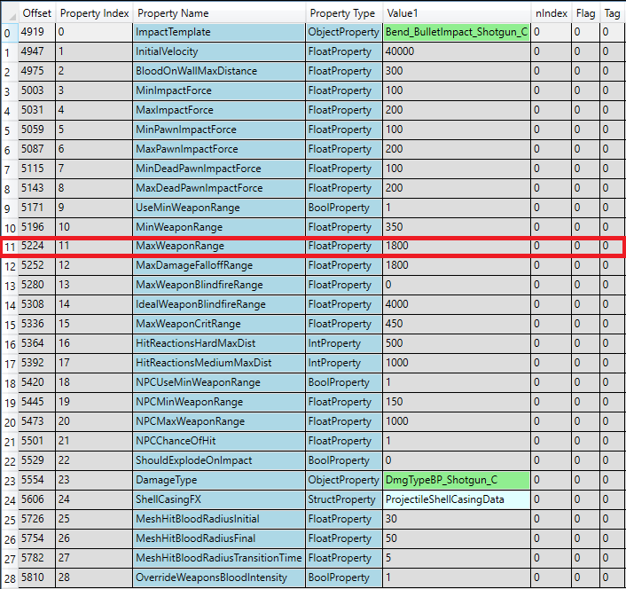The height and width of the screenshot is (589, 626).
Task: Select HitReactionsHardMaxDist property name
Action: 219,343
